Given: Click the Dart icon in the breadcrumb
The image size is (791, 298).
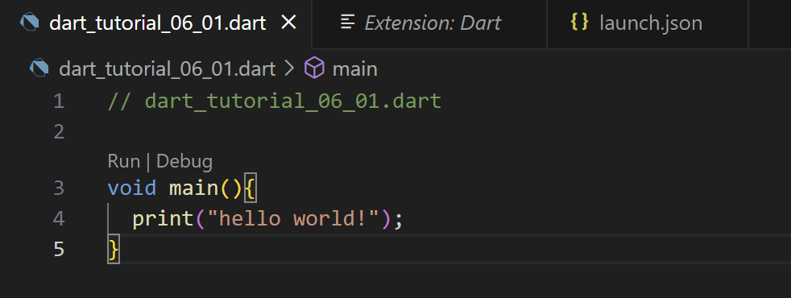Looking at the screenshot, I should pyautogui.click(x=39, y=68).
